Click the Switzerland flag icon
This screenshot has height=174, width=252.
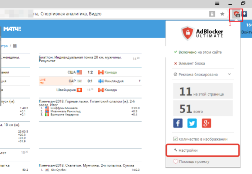click(79, 90)
